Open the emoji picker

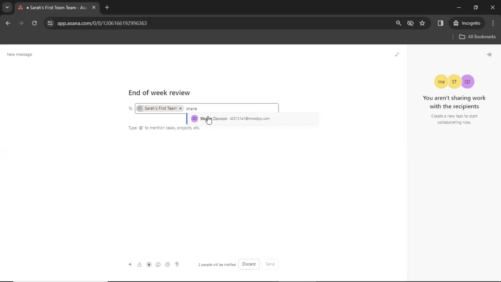(x=158, y=265)
